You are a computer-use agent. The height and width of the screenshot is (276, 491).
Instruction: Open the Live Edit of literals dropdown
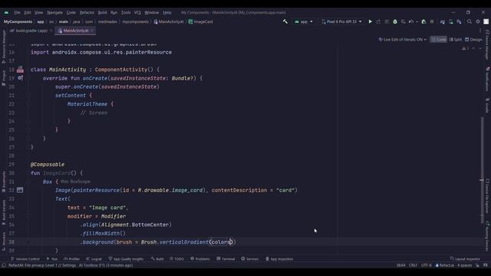click(x=402, y=39)
